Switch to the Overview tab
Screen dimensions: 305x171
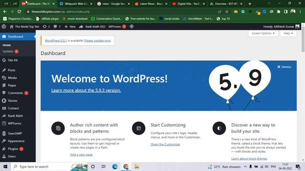(226, 4)
